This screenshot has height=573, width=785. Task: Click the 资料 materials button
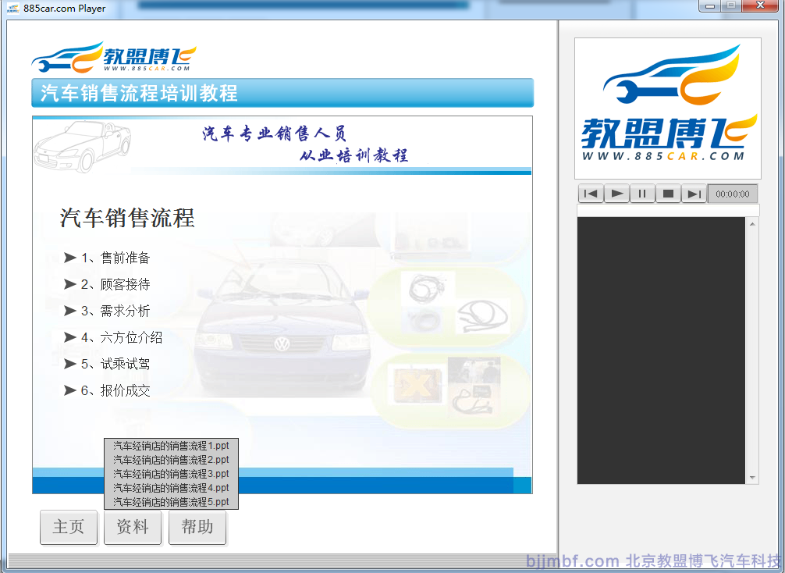[x=133, y=527]
